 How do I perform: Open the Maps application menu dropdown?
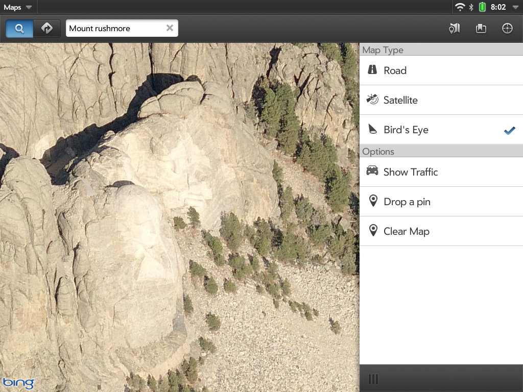[x=18, y=7]
